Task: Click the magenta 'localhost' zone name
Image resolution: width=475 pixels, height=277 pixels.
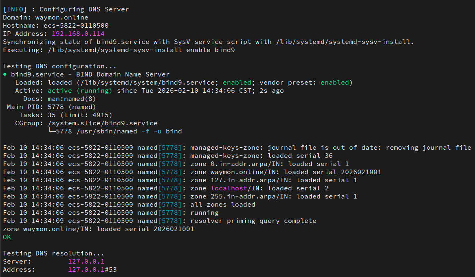Action: 229,188
